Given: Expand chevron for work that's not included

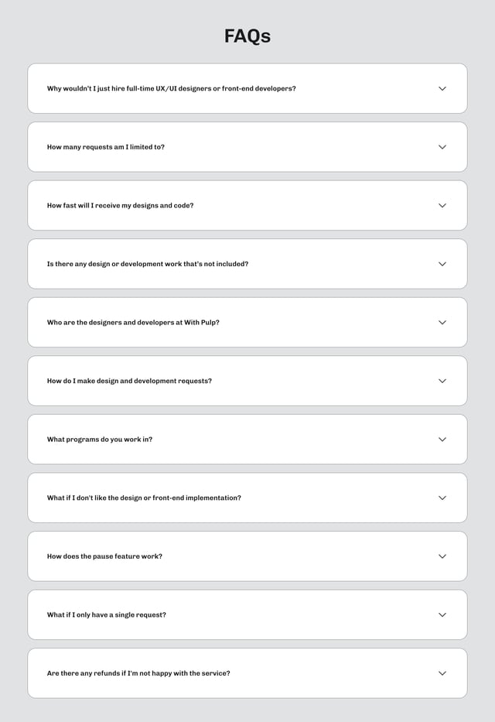Looking at the screenshot, I should [x=442, y=264].
